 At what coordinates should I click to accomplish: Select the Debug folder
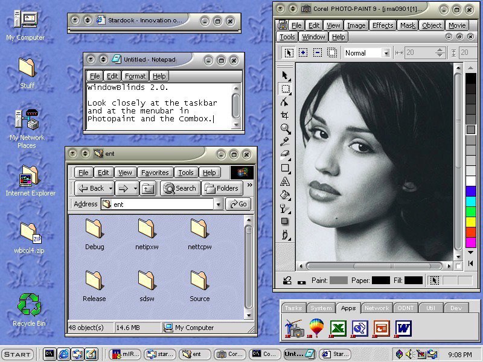[x=94, y=234]
